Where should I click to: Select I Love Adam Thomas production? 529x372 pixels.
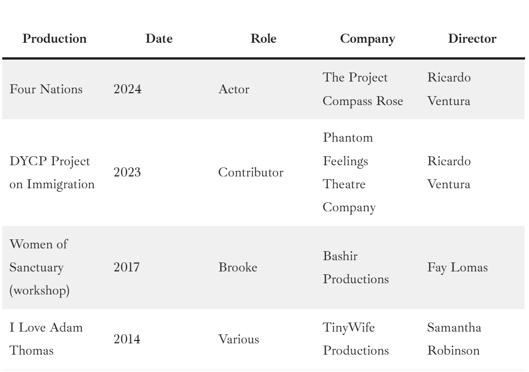click(x=46, y=339)
